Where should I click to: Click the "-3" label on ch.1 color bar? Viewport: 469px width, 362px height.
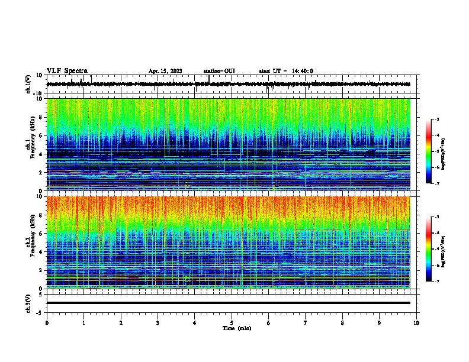pyautogui.click(x=437, y=119)
